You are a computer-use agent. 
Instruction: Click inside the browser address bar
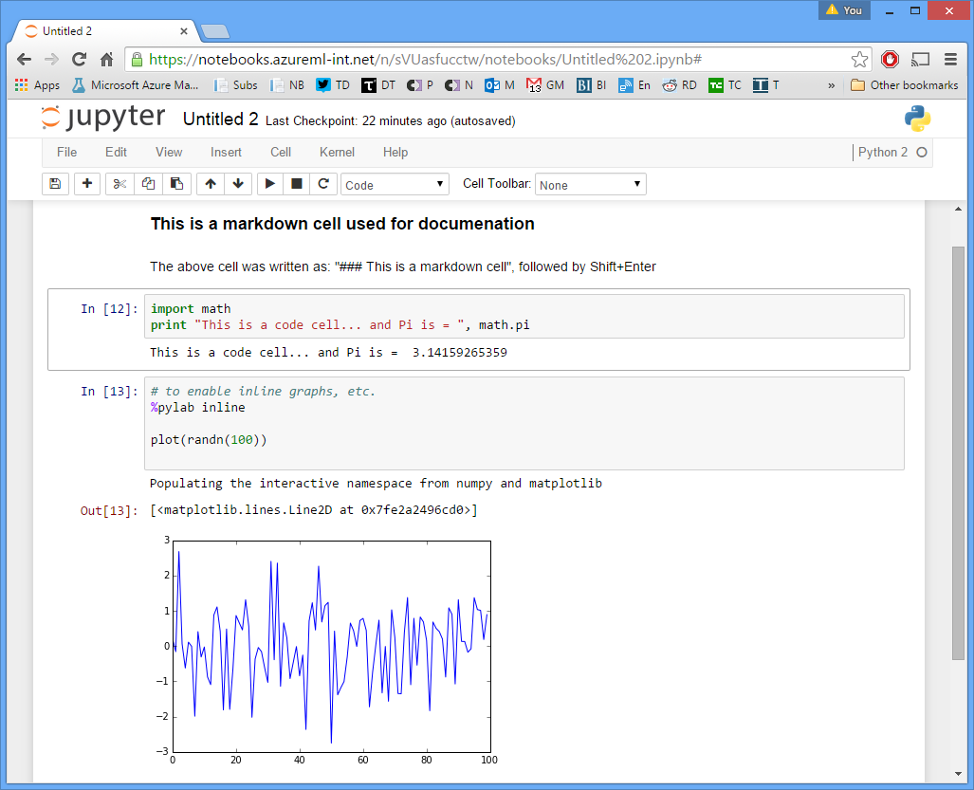[474, 59]
